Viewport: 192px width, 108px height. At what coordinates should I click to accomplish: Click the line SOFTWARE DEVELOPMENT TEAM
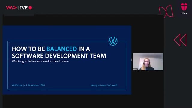59,56
